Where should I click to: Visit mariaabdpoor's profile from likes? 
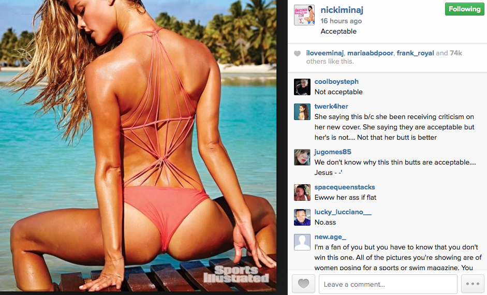click(x=370, y=53)
